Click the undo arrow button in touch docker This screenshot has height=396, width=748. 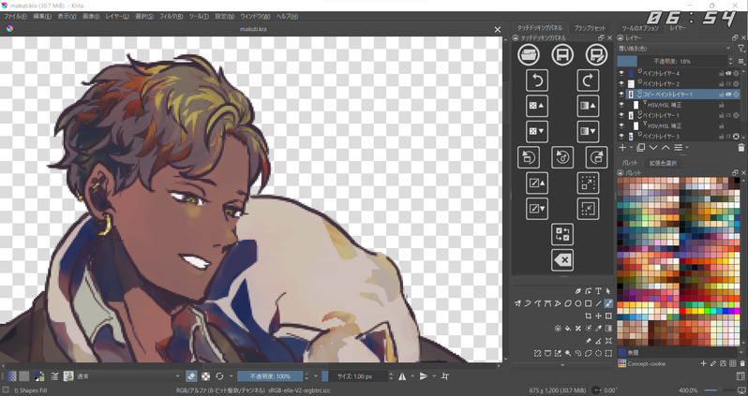[x=537, y=81]
